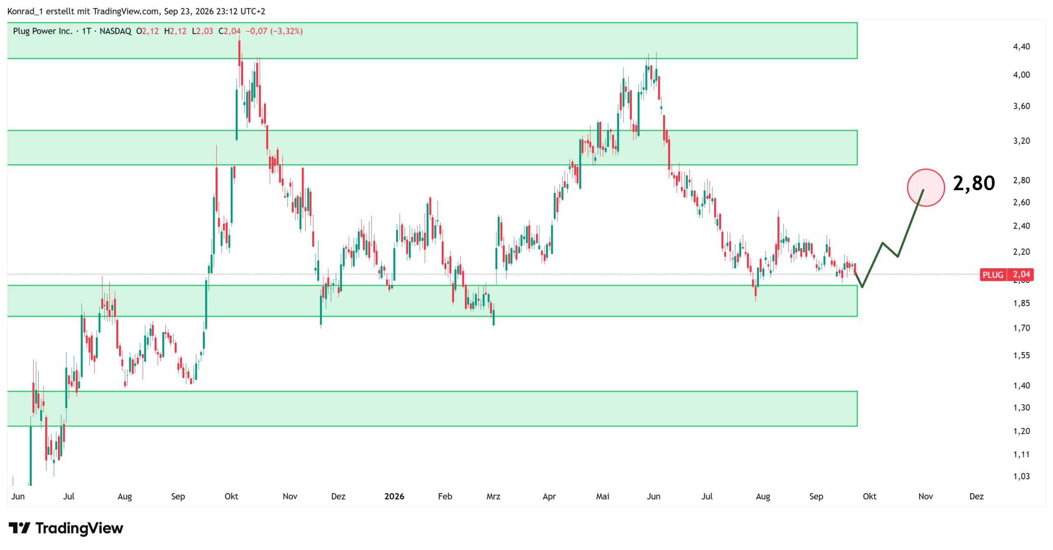Click the 'L2,03' low value in header
This screenshot has width=1053, height=550.
(202, 31)
